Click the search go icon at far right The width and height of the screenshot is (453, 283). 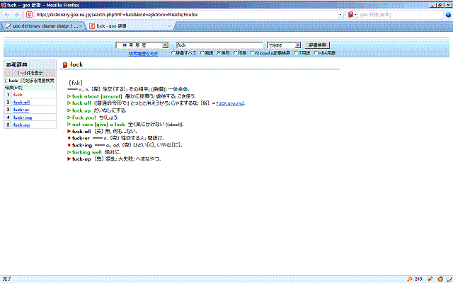tap(448, 15)
